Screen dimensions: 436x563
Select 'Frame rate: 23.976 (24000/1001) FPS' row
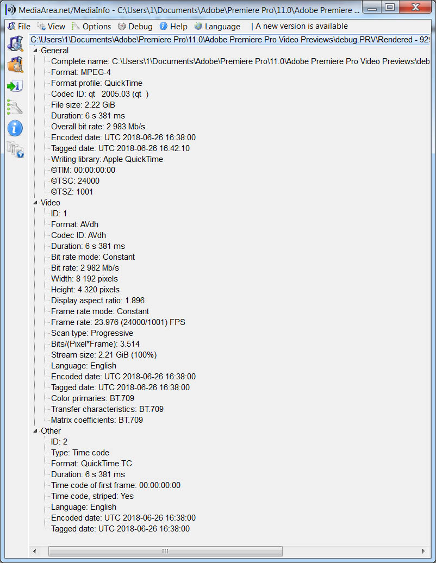tap(118, 322)
